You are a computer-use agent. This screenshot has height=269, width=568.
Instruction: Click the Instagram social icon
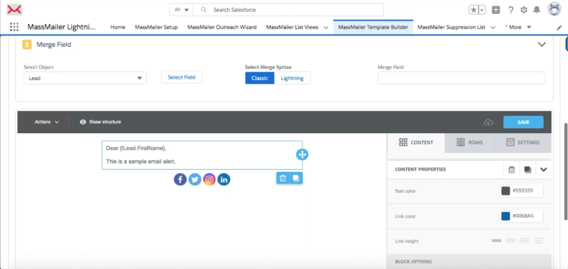click(209, 179)
